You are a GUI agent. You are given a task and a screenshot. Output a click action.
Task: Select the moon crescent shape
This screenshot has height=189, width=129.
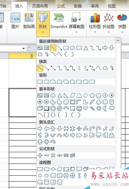(x=105, y=109)
